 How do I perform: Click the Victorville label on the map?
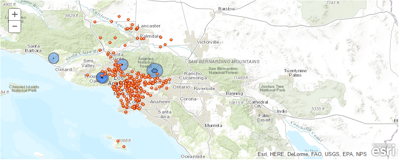208,42
